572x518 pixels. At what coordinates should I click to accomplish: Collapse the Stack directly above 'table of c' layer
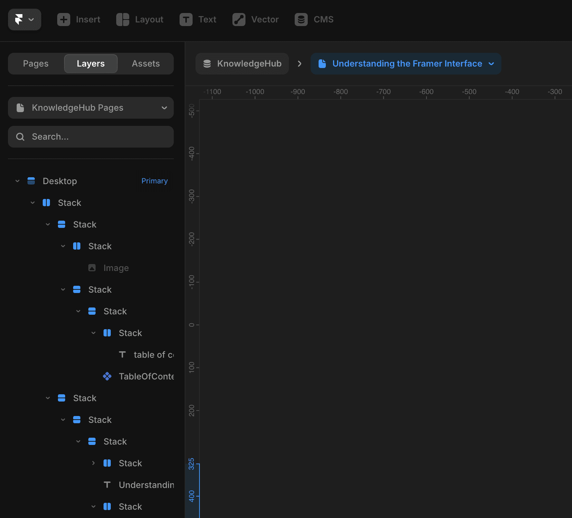tap(93, 333)
